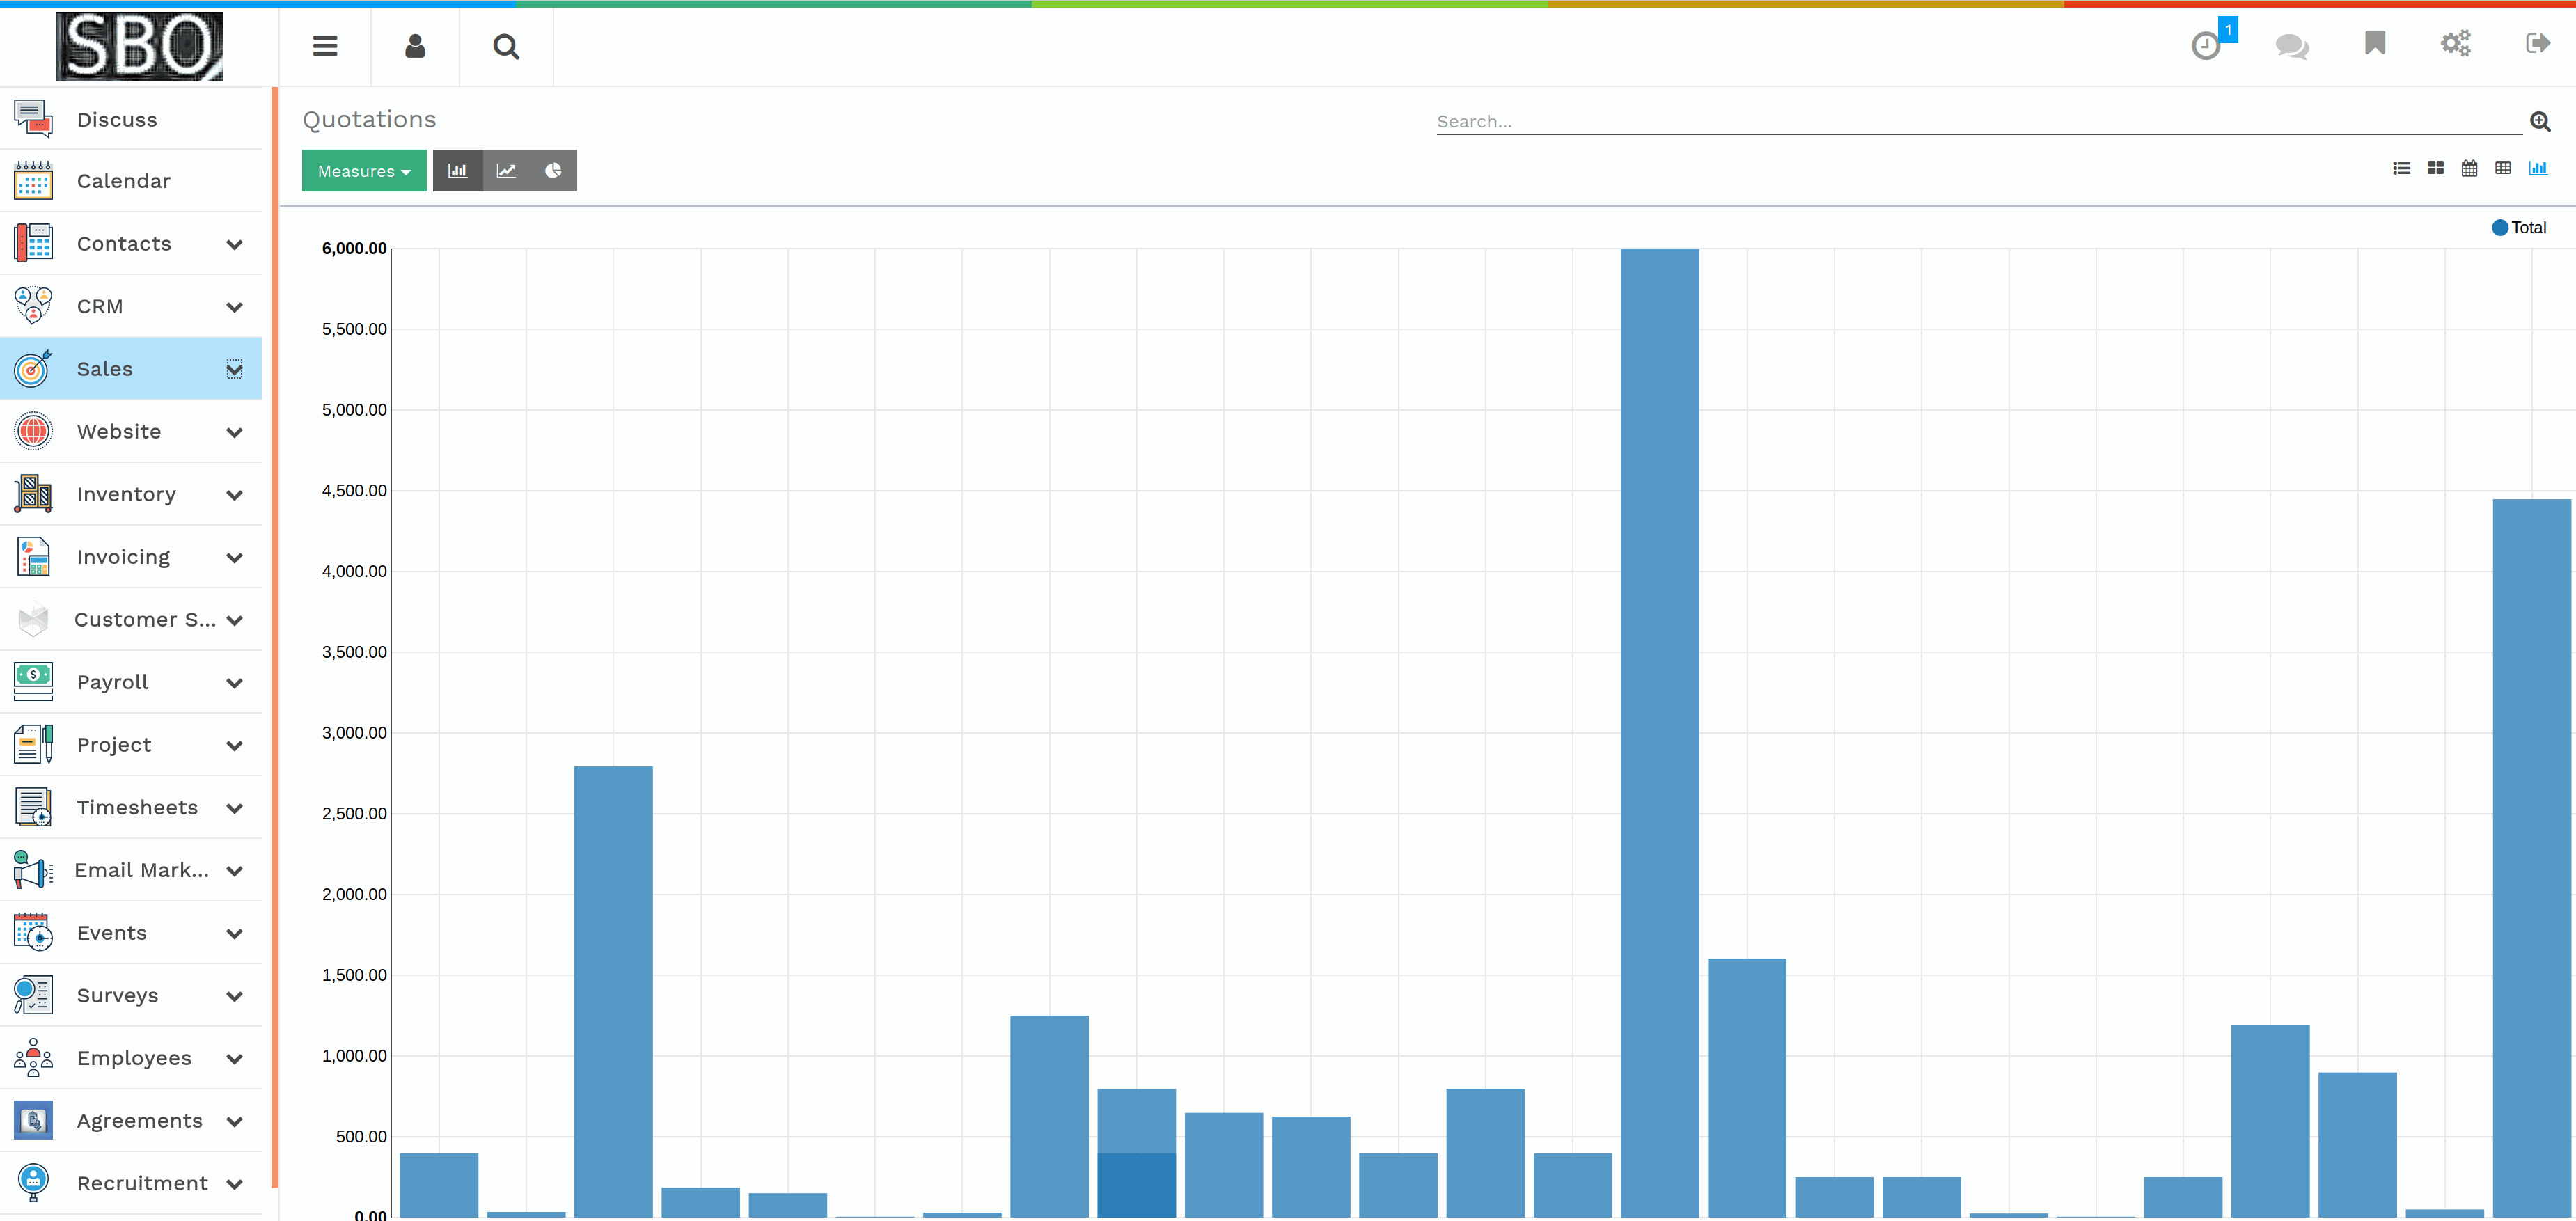Open the Measures dropdown
Screen dimensions: 2576x1221
364,171
